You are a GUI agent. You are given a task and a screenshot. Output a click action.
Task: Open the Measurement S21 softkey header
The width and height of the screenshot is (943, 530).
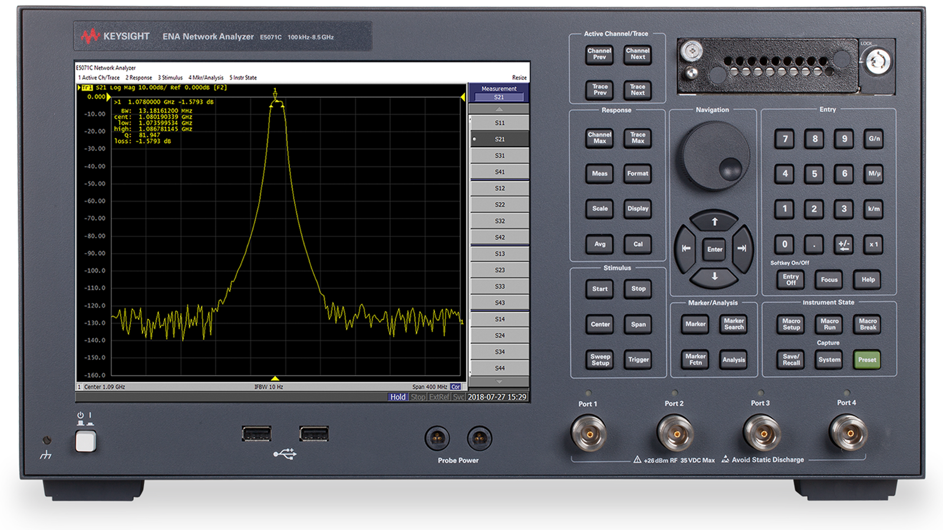click(499, 92)
